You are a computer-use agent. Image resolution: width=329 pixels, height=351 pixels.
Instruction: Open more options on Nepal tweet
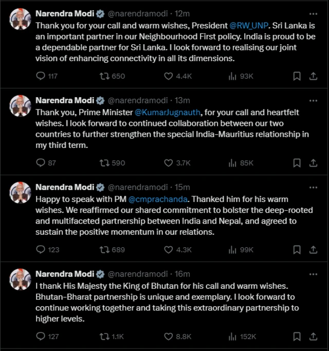(x=313, y=187)
